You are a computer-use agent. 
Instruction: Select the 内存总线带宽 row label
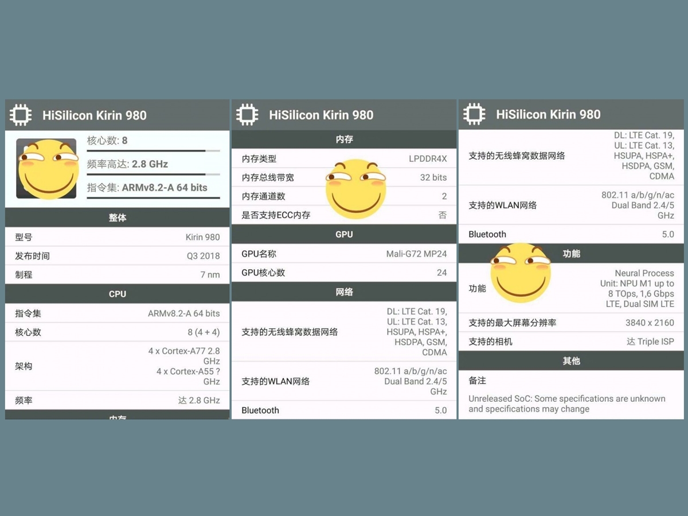[x=268, y=178]
